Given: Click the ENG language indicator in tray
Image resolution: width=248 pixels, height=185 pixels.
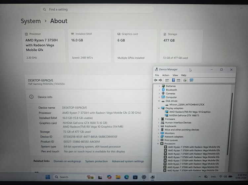Looking at the screenshot, I should (213, 177).
